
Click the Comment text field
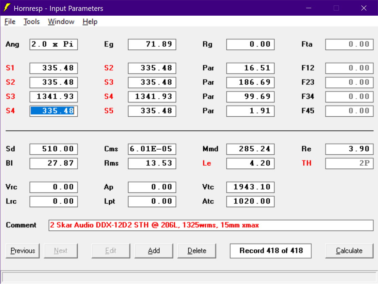tap(211, 225)
